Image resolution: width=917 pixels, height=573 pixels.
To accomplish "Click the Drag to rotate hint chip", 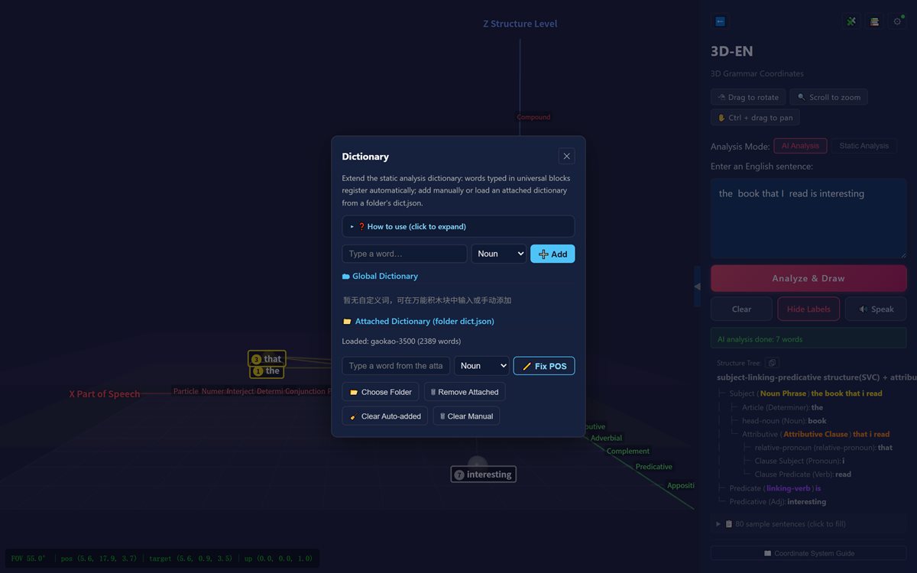I will coord(748,97).
